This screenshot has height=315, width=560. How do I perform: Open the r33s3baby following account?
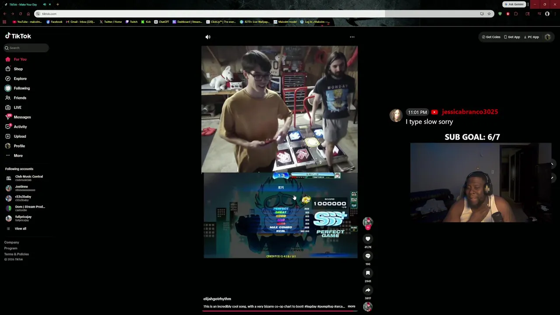[x=18, y=198]
